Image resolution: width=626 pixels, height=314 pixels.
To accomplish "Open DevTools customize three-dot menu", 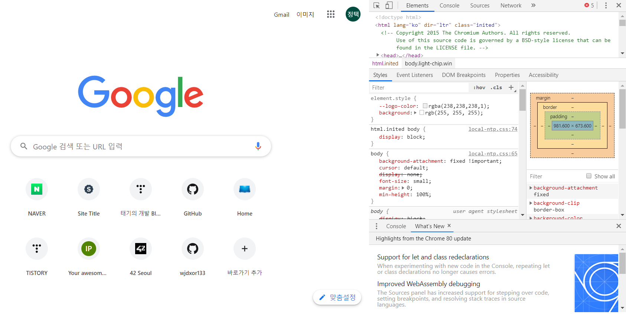I will point(606,5).
